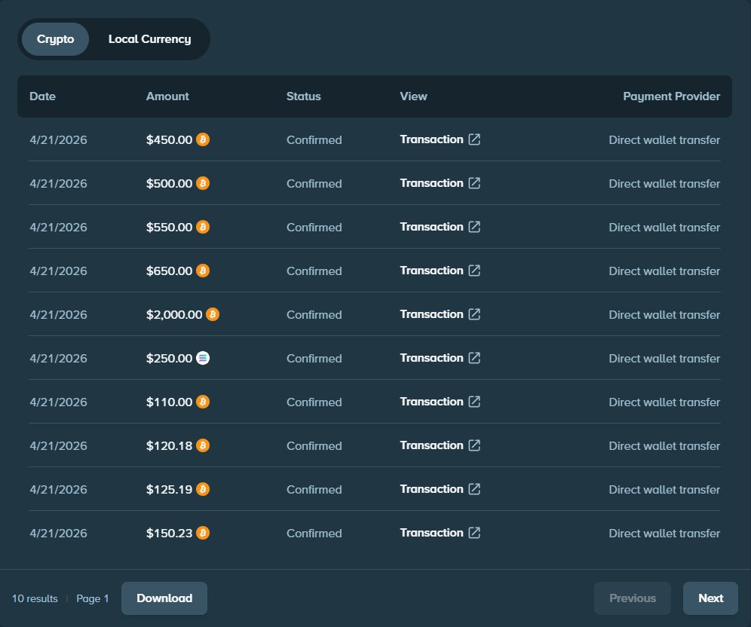Click the Bitcoin icon next to $2,000.00
Image resolution: width=751 pixels, height=627 pixels.
(213, 314)
